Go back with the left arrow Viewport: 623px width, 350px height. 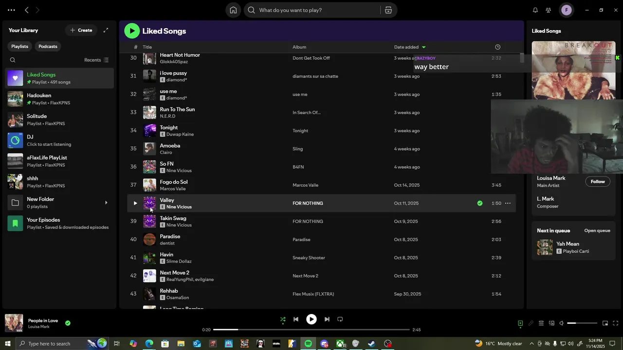27,10
